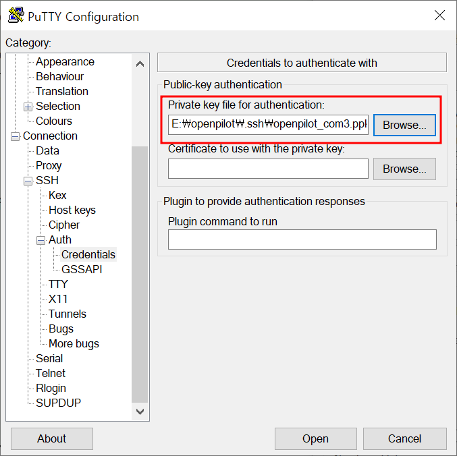Focus the certificate path input field
This screenshot has height=456, width=457.
coord(268,169)
